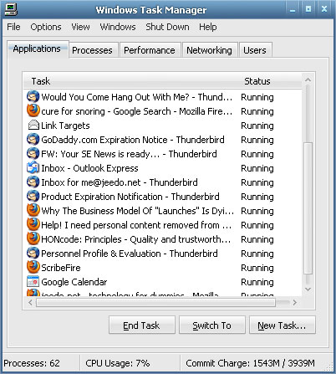This screenshot has width=336, height=374.
Task: Click the horizontal scroll right arrow
Action: pyautogui.click(x=295, y=302)
